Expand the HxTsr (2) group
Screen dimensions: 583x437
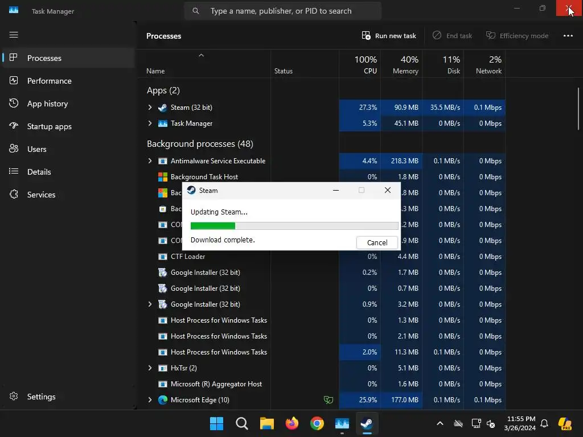[x=150, y=368]
